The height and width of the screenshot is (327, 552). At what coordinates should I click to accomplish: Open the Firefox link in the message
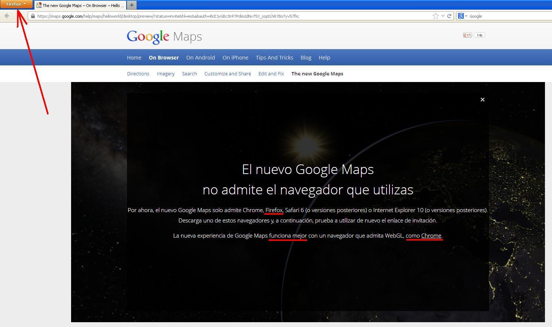[x=274, y=210]
